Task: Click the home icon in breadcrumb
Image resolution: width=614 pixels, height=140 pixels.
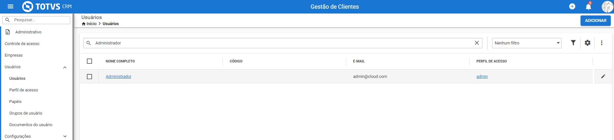Action: [x=84, y=24]
